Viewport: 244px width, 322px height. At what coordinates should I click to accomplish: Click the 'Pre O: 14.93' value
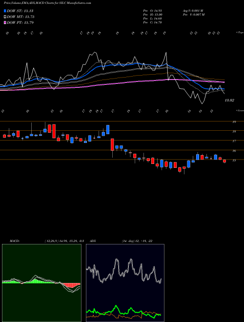[x=153, y=11]
